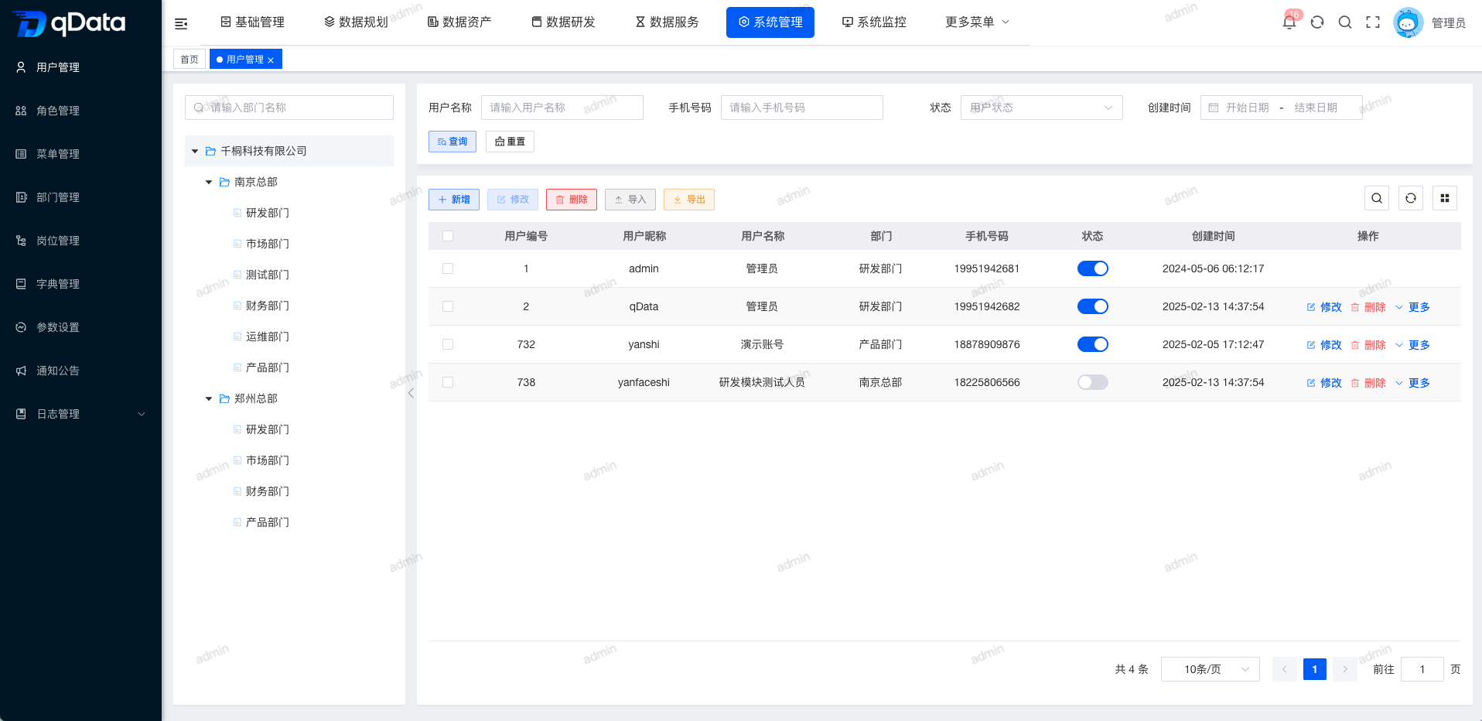Open 岗位管理 in the sidebar

click(80, 241)
